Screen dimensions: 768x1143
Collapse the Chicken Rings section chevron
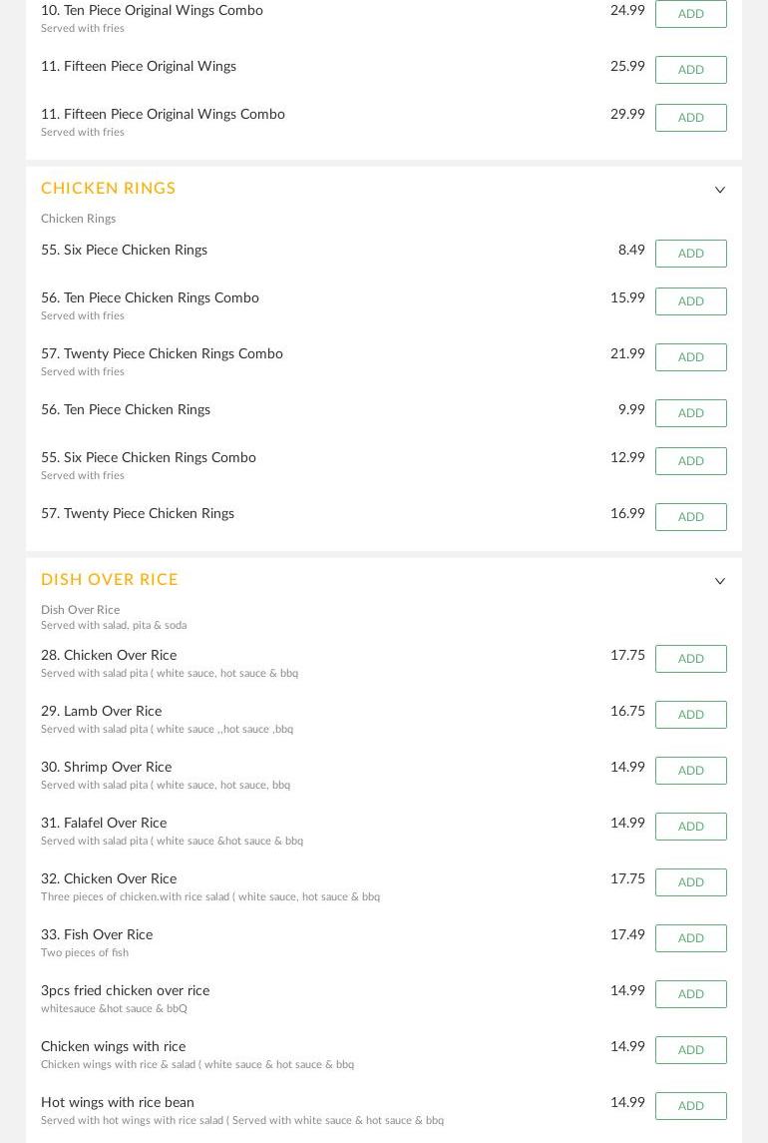coord(719,190)
